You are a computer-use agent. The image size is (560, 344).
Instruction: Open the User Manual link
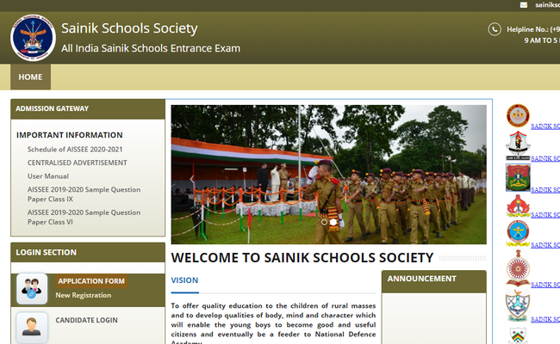pos(48,176)
